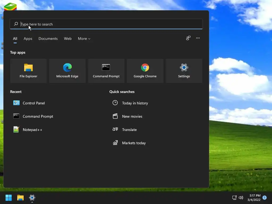Switch to the Apps search tab
272x204 pixels.
[x=28, y=39]
